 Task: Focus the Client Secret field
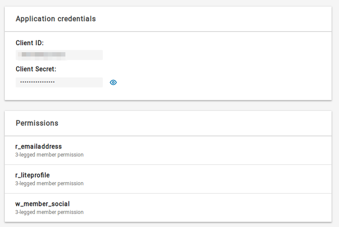pos(59,82)
